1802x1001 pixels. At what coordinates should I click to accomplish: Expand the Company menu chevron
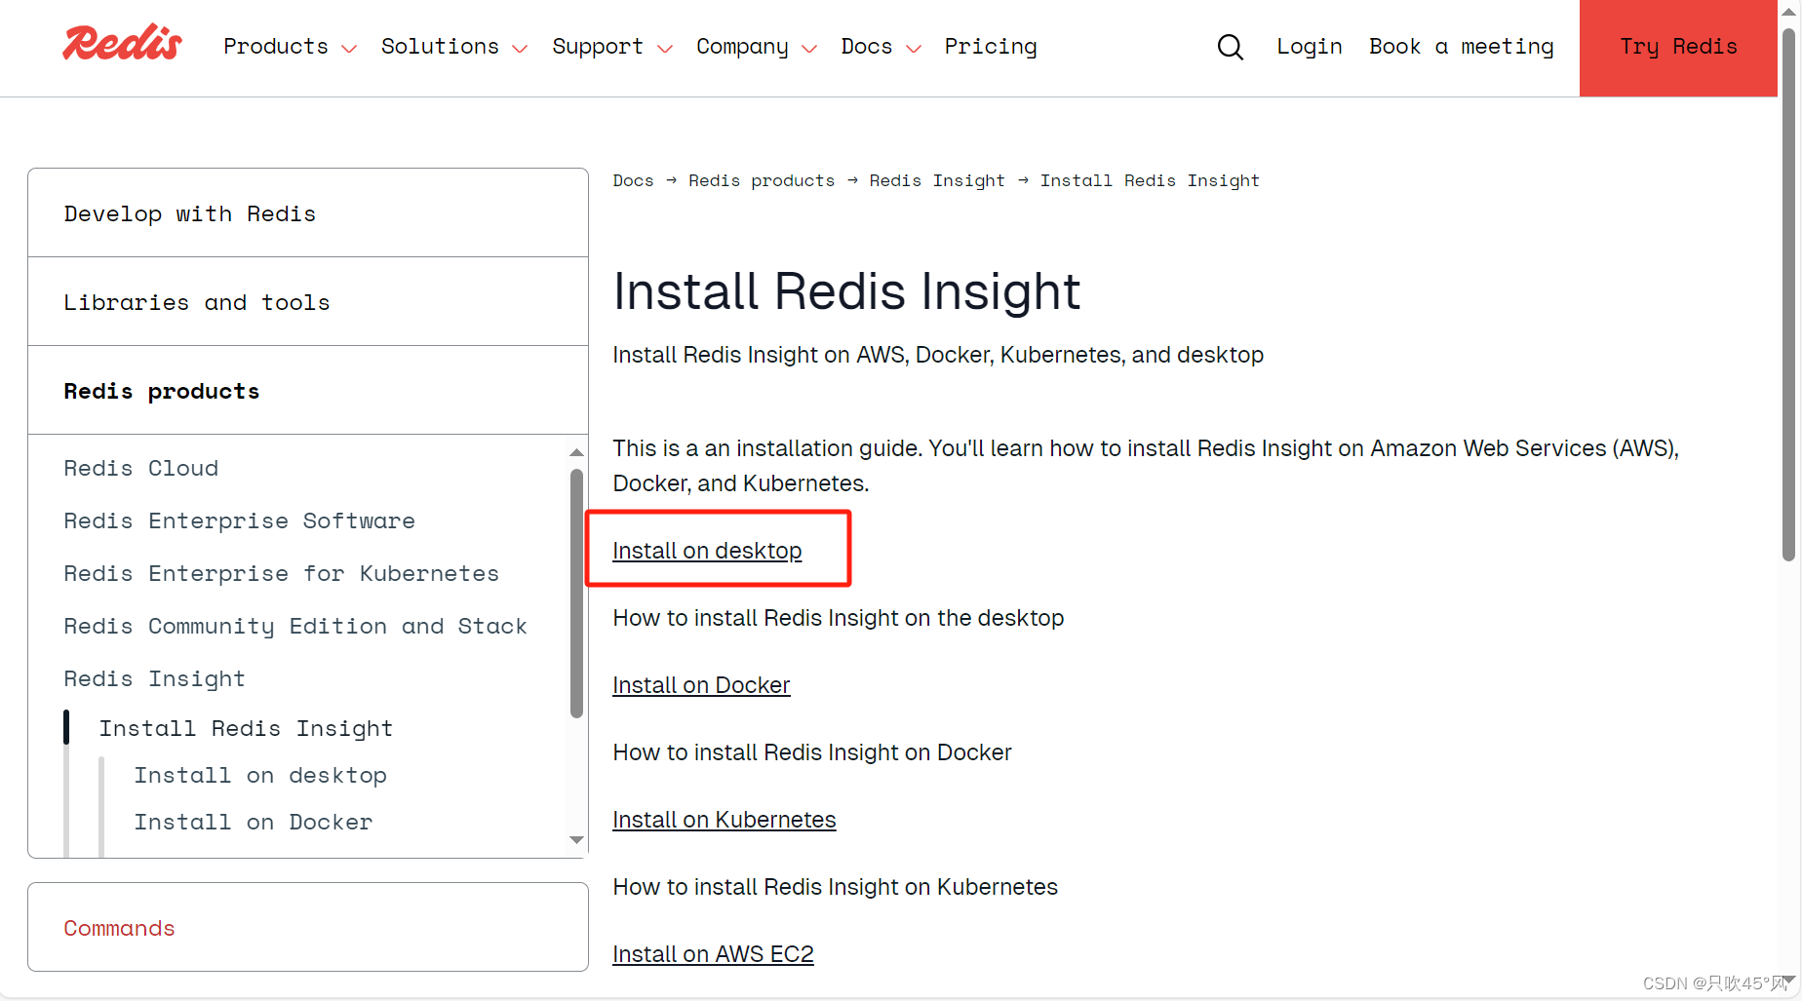point(809,49)
